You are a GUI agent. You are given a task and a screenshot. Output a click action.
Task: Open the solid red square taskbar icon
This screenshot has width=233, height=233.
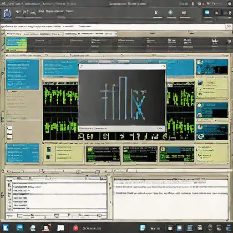[x=76, y=228]
